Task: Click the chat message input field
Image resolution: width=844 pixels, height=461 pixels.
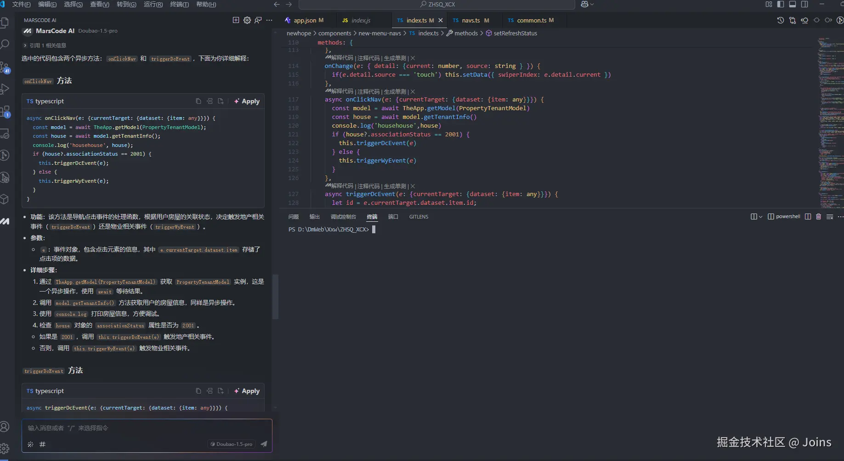Action: [147, 428]
